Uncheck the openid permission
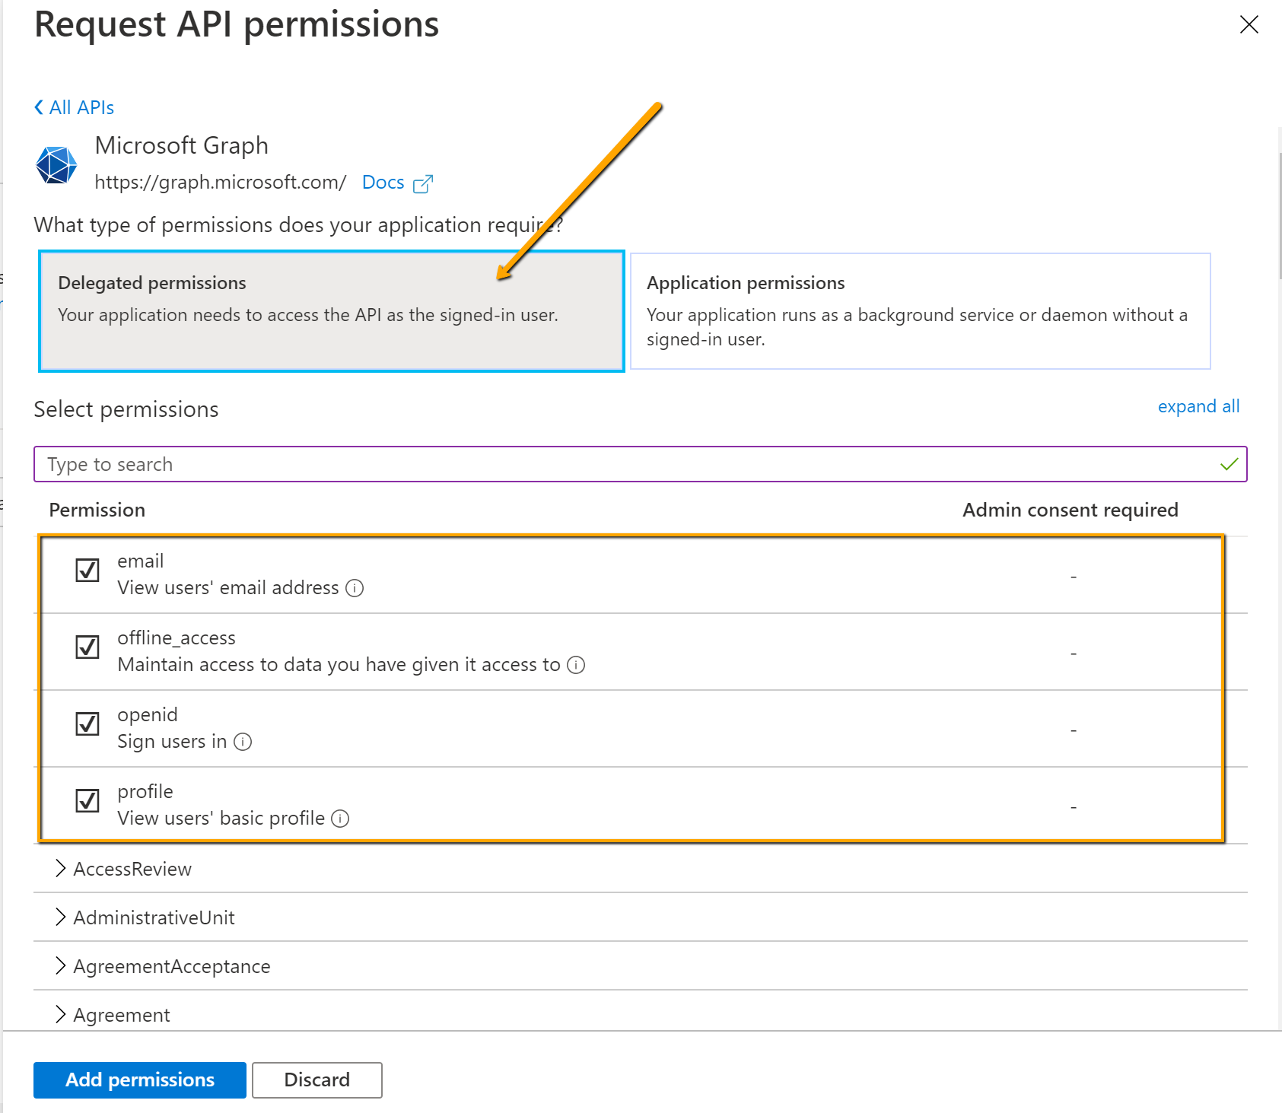 pyautogui.click(x=87, y=723)
